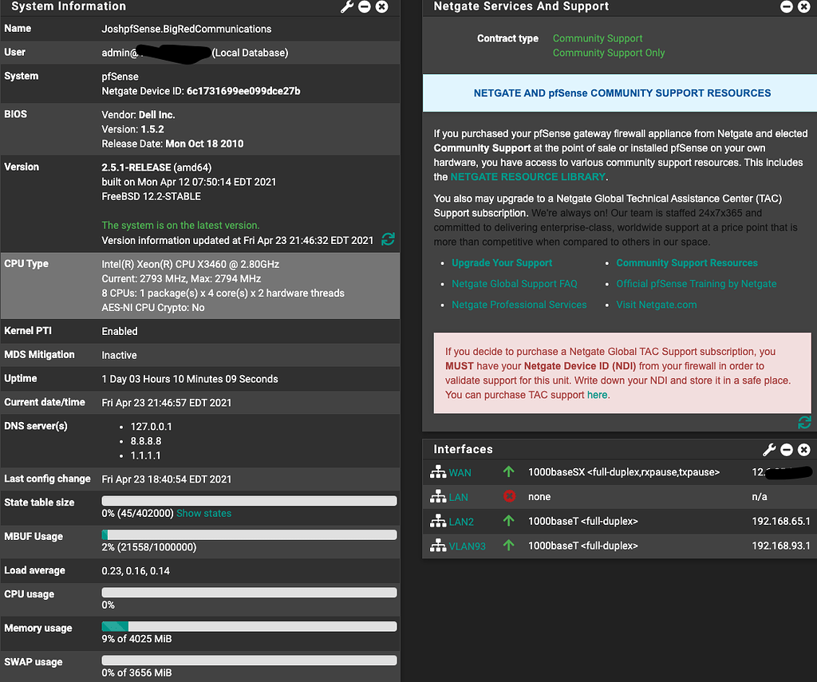
Task: Select the VLAN93 interface link
Action: [467, 546]
